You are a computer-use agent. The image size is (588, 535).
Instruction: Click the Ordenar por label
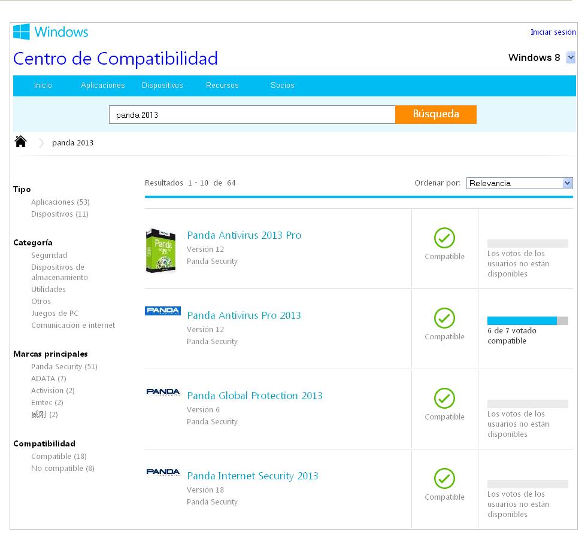(437, 183)
